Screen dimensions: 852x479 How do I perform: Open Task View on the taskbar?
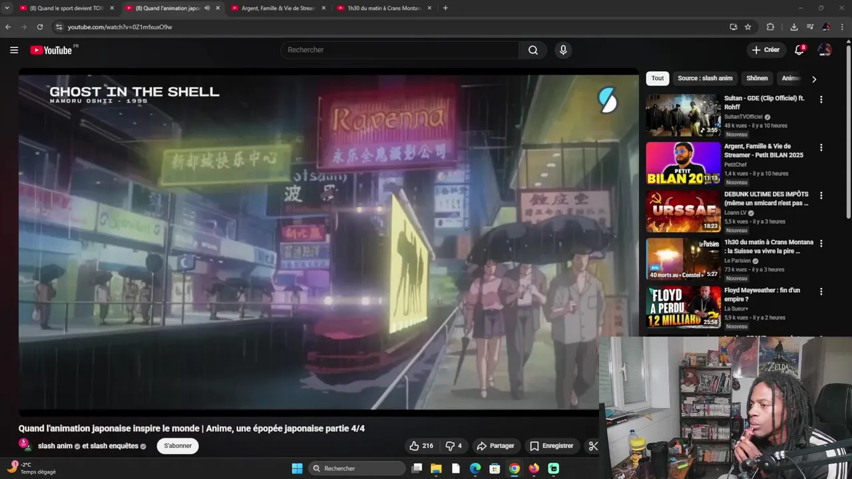click(x=417, y=468)
